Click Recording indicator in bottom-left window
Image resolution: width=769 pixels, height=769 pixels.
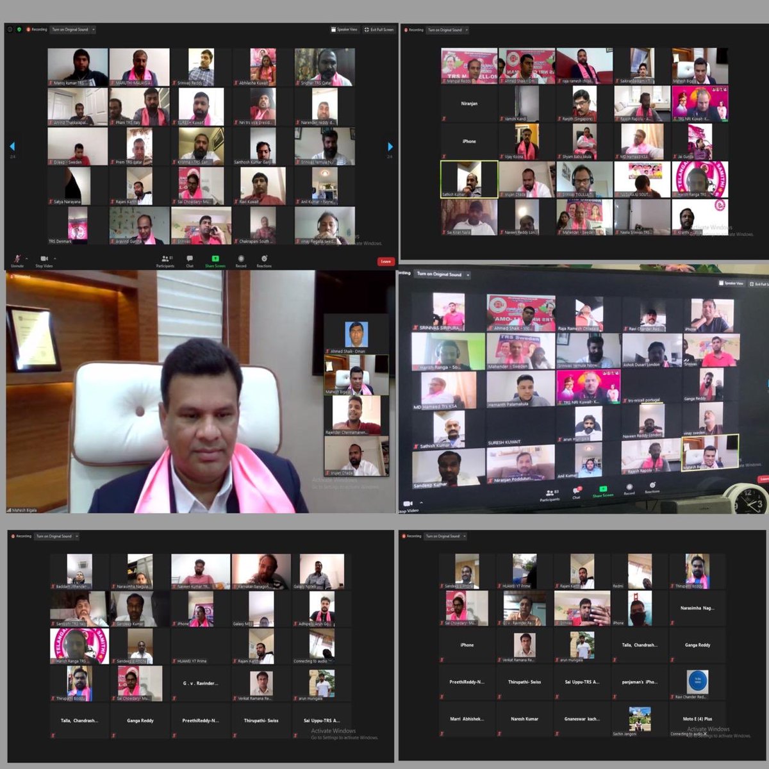click(x=21, y=536)
